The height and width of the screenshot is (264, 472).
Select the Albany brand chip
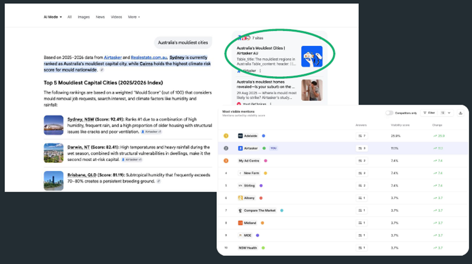(247, 198)
